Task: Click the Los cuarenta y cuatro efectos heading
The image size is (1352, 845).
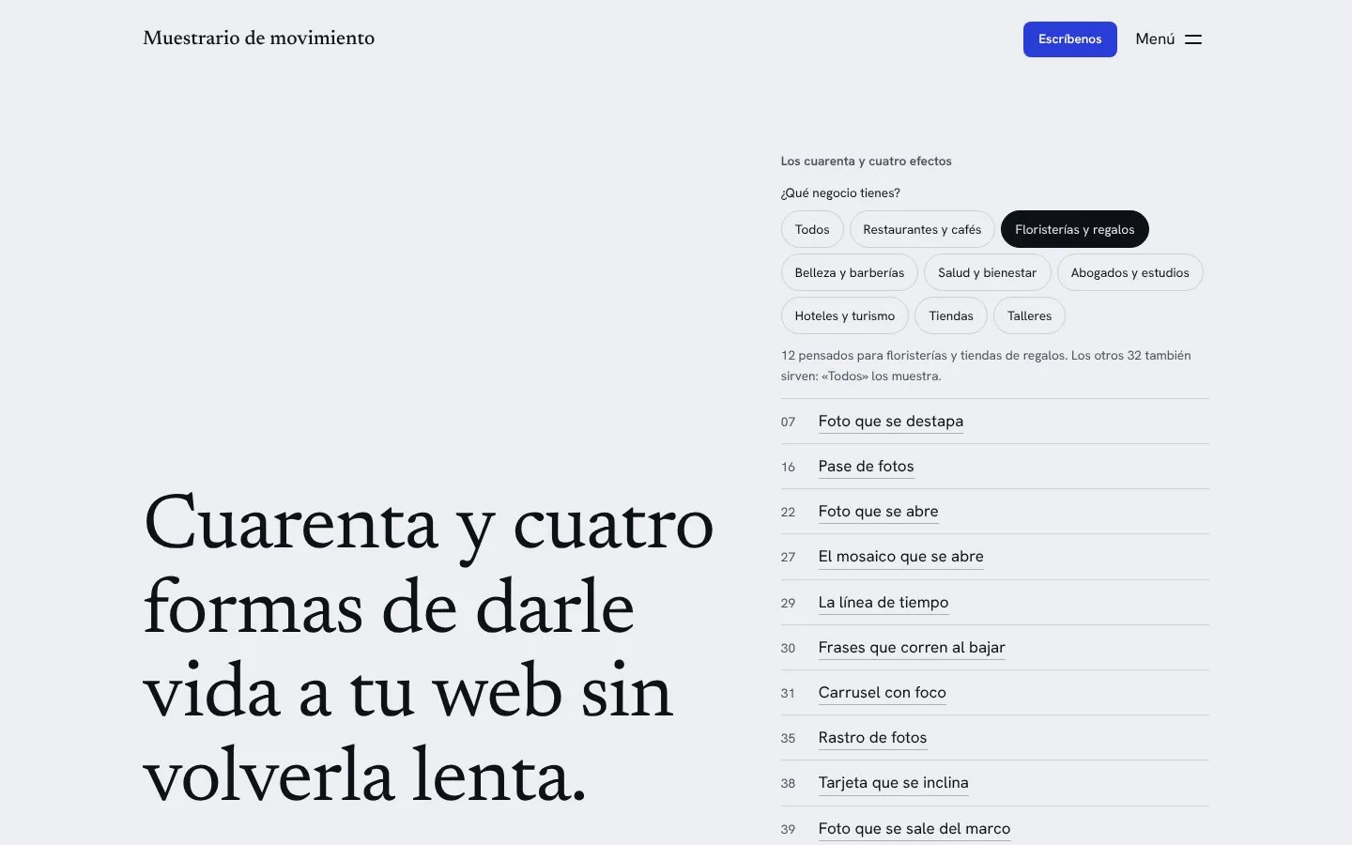Action: click(866, 161)
